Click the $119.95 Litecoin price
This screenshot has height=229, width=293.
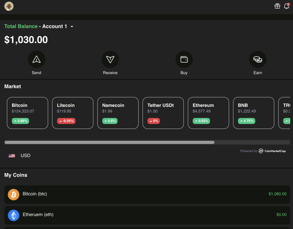coord(64,111)
